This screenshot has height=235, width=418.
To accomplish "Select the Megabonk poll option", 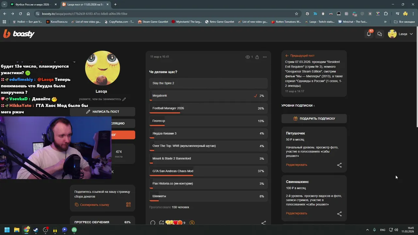I will [208, 96].
